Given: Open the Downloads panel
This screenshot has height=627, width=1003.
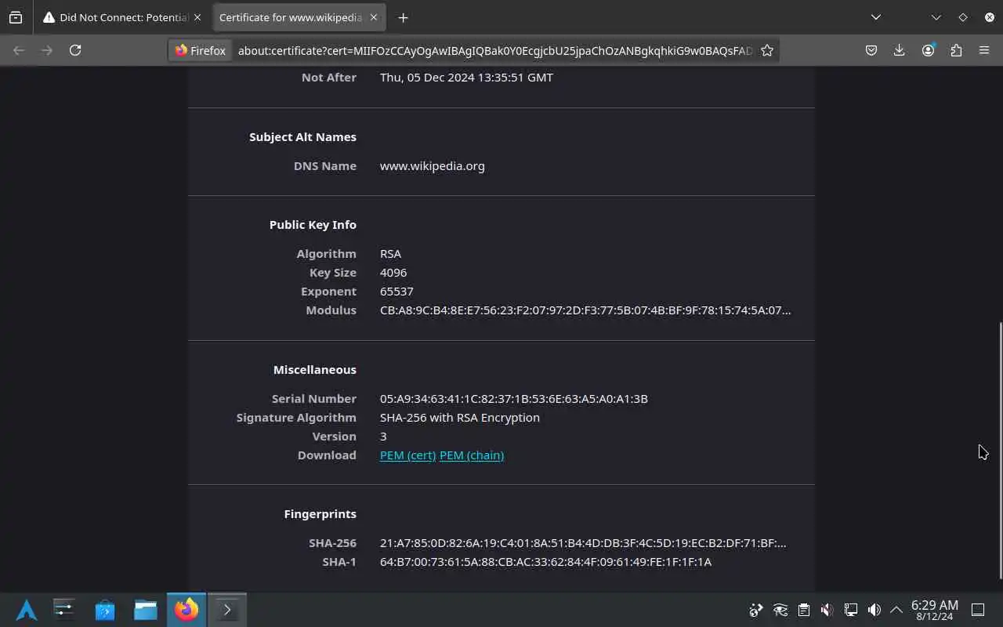Looking at the screenshot, I should 900,50.
